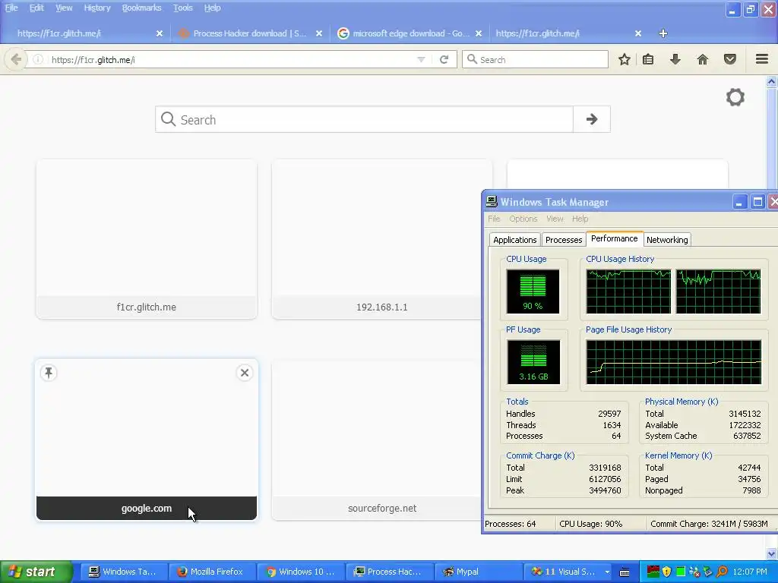Show site information icon in address bar
Screen dimensions: 778x583
(x=38, y=59)
